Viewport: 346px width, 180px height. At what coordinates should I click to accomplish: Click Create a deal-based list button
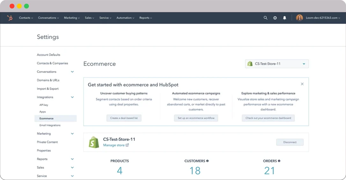click(124, 118)
